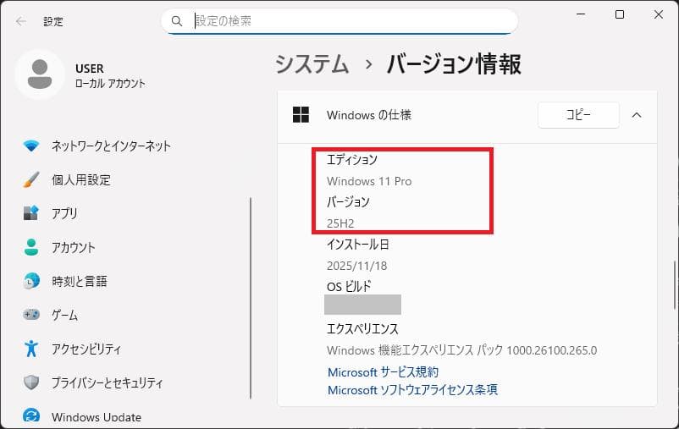Click the エディション label
Image resolution: width=679 pixels, height=429 pixels.
pyautogui.click(x=352, y=160)
